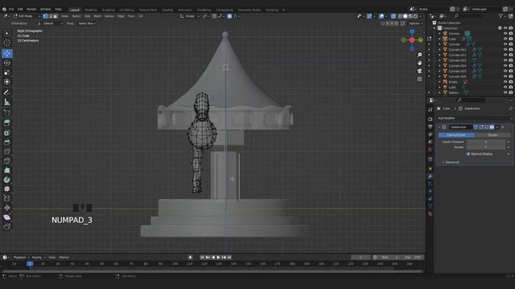Switch to the Layout workspace tab

(75, 10)
